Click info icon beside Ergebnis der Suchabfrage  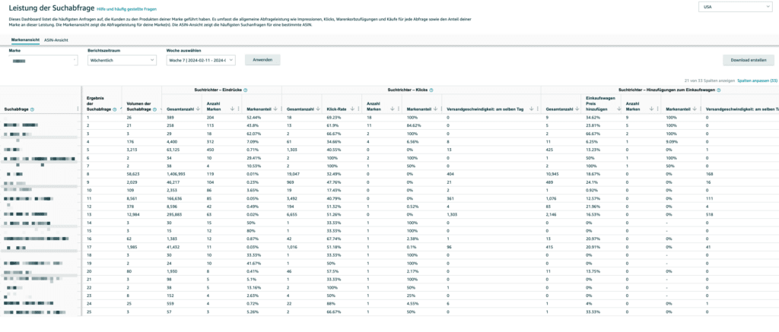click(x=114, y=109)
